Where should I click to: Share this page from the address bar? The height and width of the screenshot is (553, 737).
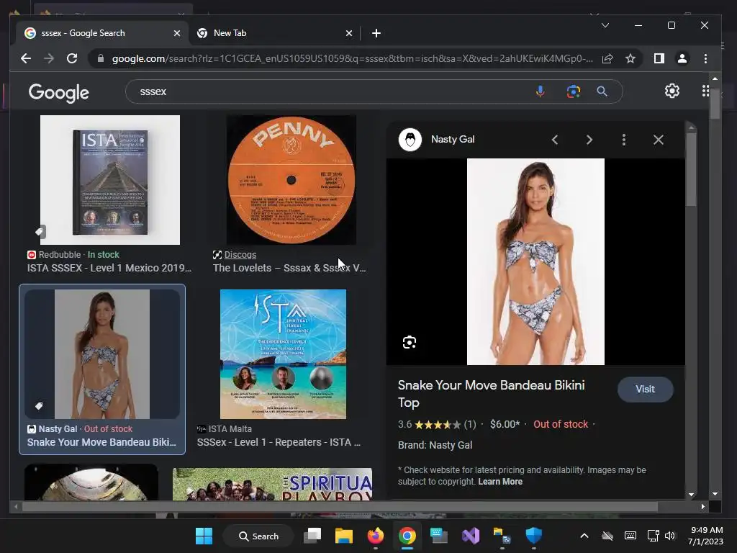[x=607, y=58]
